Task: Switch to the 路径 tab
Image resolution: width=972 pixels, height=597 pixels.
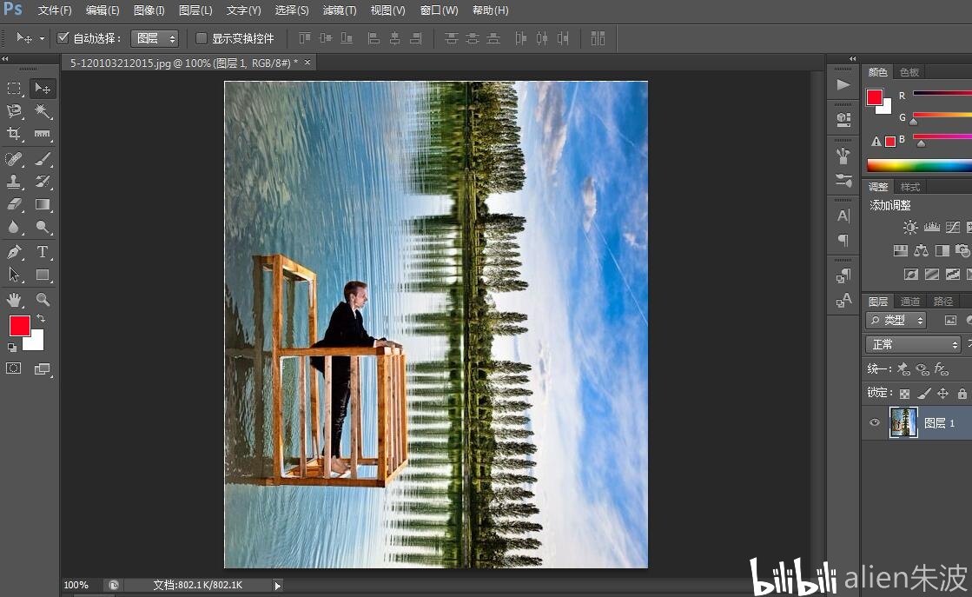Action: [x=942, y=302]
